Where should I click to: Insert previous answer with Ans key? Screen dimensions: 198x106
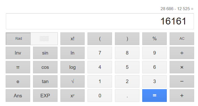tap(18, 96)
